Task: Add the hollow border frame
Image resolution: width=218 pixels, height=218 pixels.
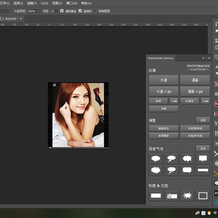Action: (x=203, y=196)
